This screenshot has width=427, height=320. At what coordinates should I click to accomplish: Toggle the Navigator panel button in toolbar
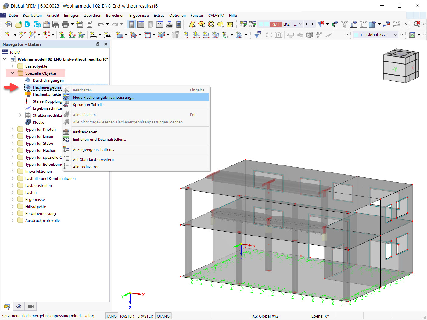(131, 24)
